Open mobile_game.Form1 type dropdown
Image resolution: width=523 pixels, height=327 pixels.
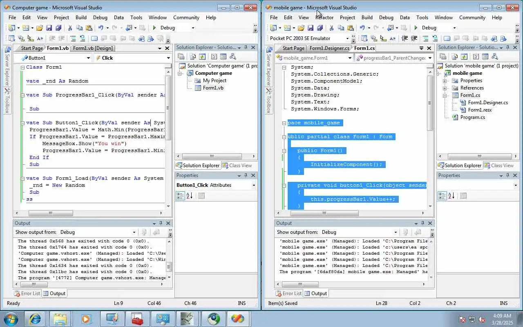[350, 58]
